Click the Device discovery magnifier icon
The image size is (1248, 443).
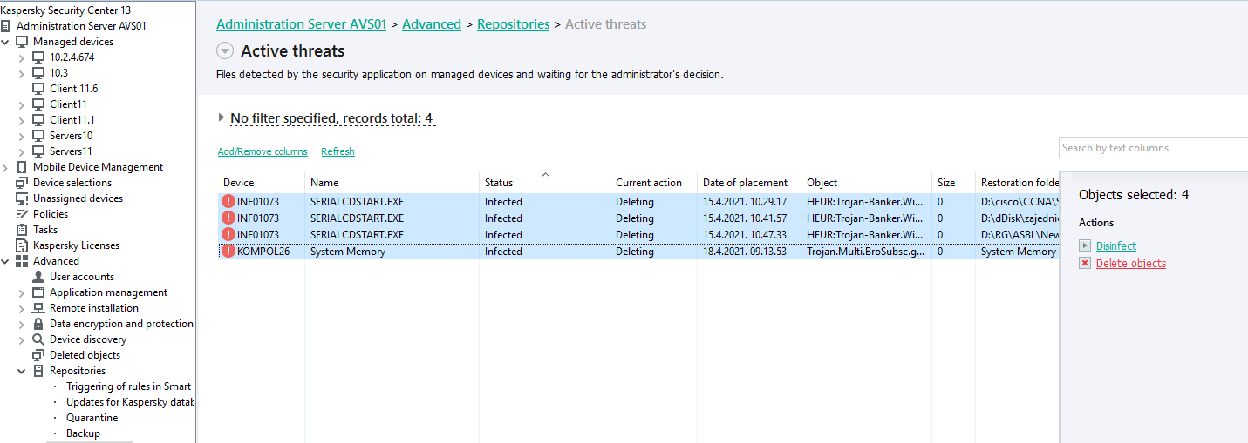(x=38, y=339)
